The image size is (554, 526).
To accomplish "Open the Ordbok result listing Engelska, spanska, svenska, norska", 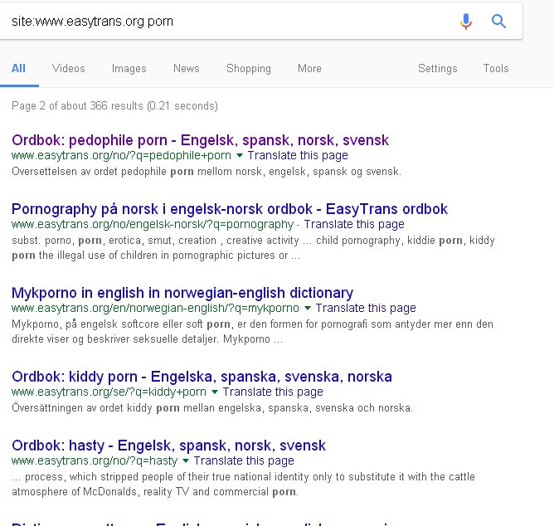I will click(x=202, y=377).
